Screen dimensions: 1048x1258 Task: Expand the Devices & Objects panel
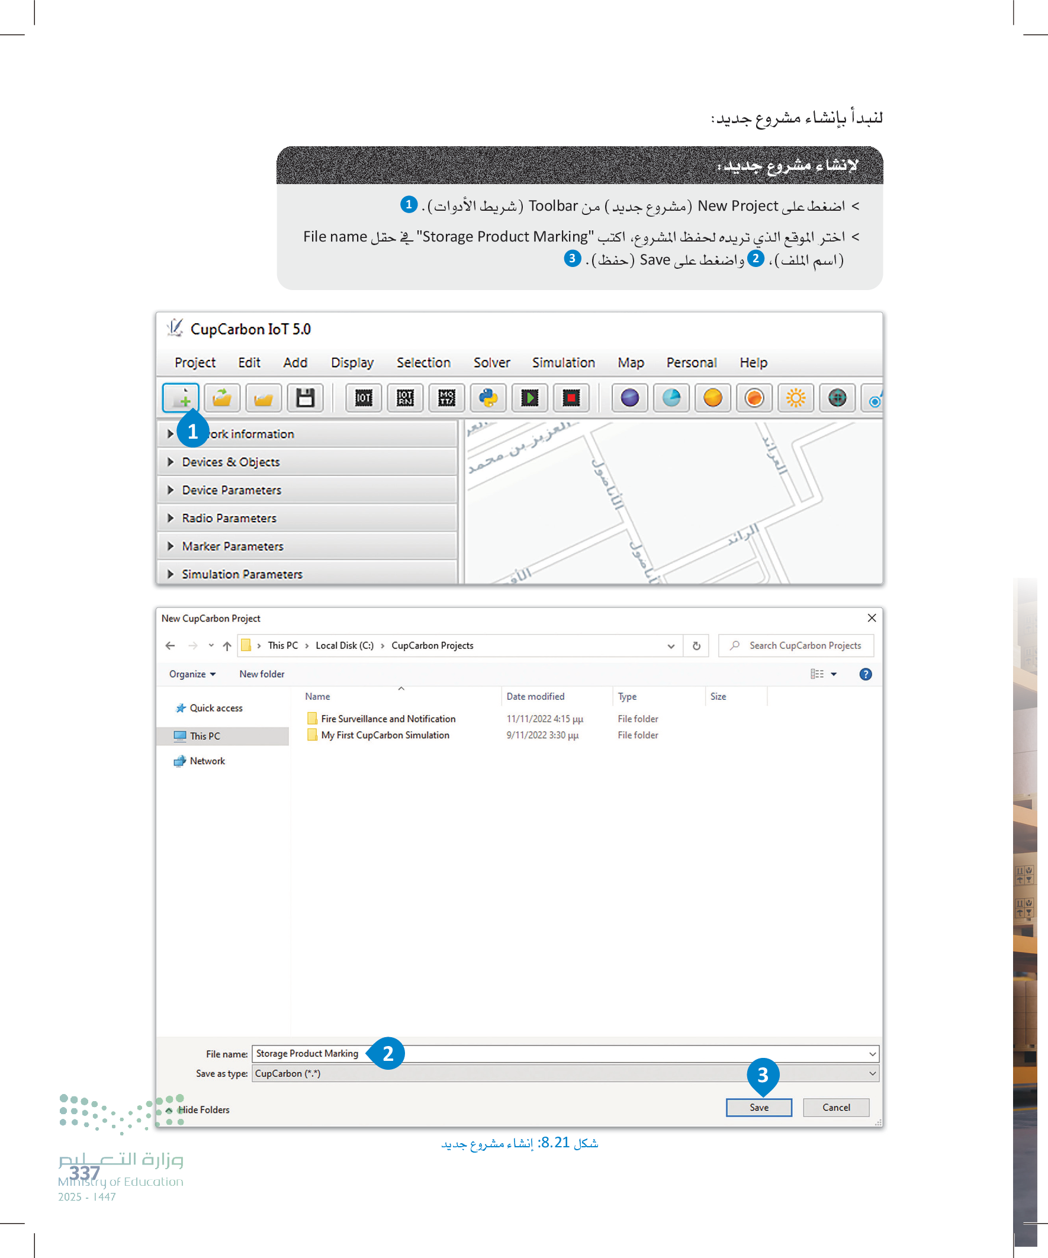tap(231, 462)
